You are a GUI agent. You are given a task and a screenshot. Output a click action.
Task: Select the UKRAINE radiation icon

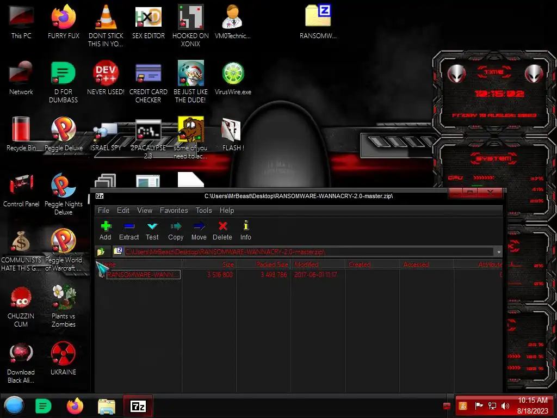(x=63, y=359)
